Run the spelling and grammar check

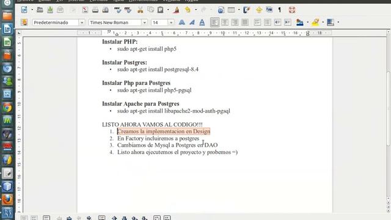(117, 10)
